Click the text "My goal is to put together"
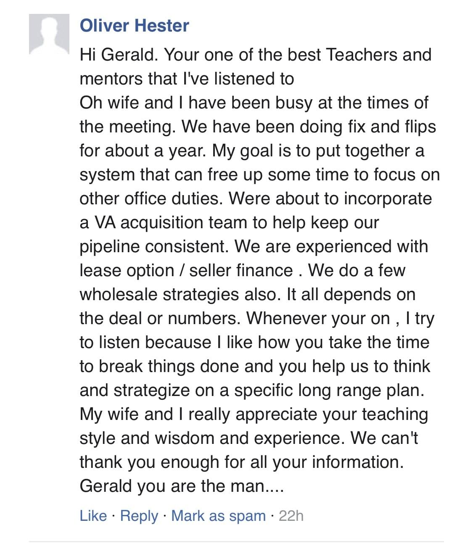The height and width of the screenshot is (549, 473). click(311, 150)
